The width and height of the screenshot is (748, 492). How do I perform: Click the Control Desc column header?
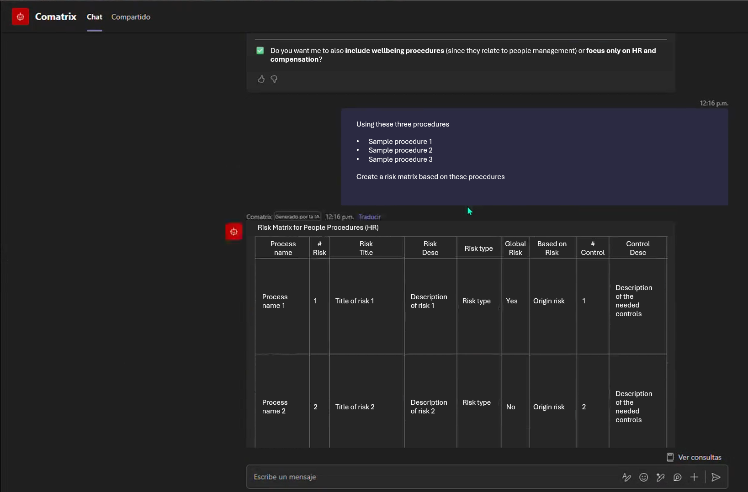(x=638, y=248)
